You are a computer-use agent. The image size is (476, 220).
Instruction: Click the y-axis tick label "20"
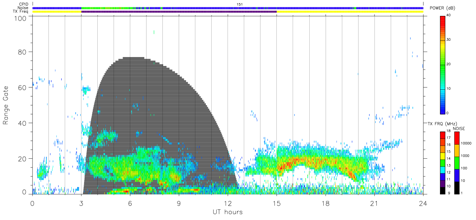tap(22, 159)
